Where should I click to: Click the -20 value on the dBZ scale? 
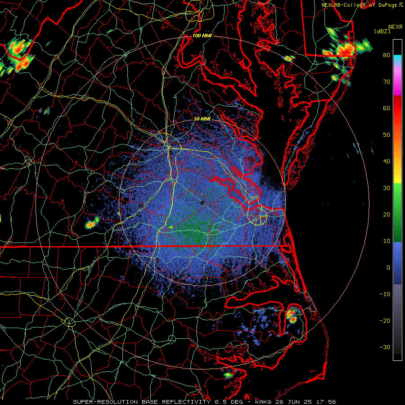pyautogui.click(x=385, y=320)
